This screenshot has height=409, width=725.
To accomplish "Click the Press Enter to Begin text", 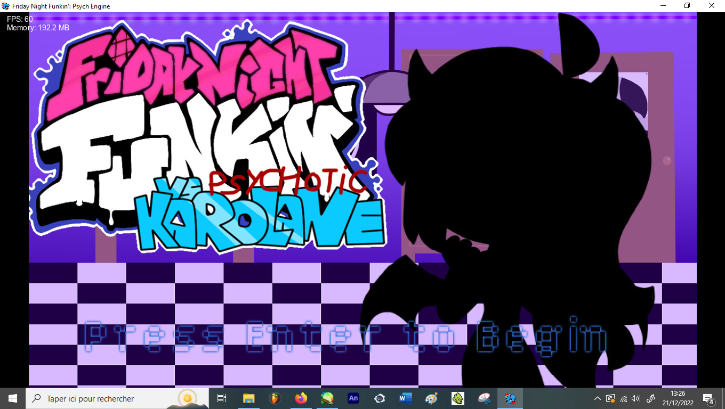I will 345,336.
